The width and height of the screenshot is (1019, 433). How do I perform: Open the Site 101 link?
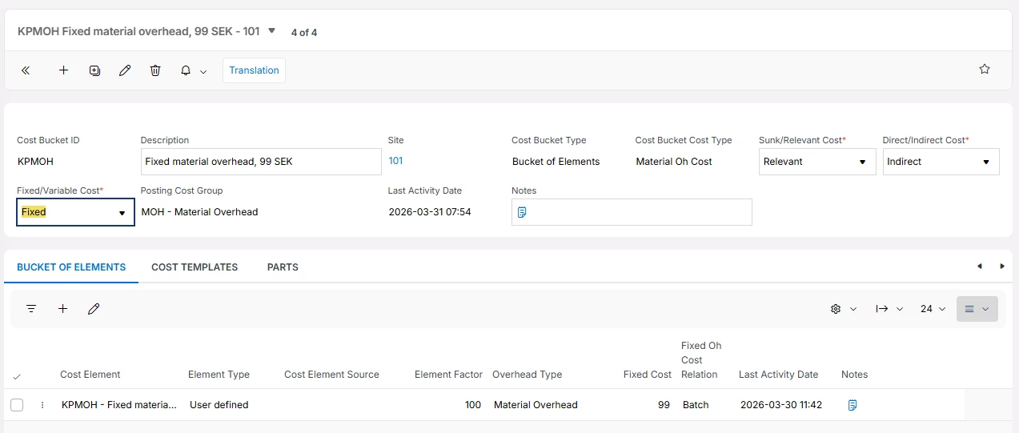pos(395,161)
